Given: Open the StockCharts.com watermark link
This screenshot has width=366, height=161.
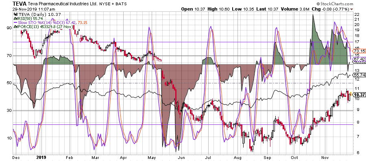Looking at the screenshot, I should [337, 4].
